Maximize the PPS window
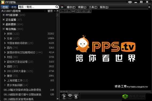Viewport: 152px width, 101px height. point(141,2)
